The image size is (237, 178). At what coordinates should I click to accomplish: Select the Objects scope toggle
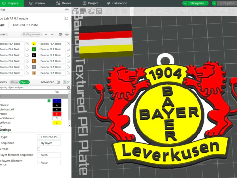point(24,82)
